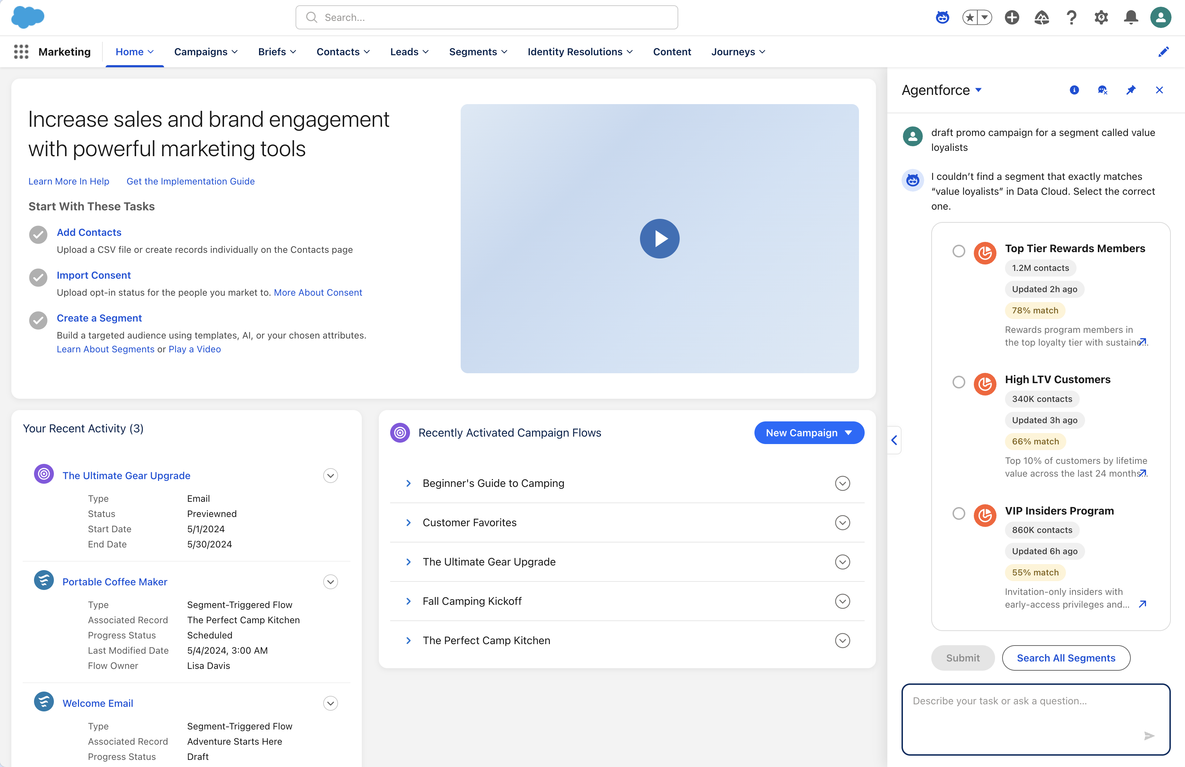Click the Portable Coffee Maker flow icon
Image resolution: width=1185 pixels, height=767 pixels.
pos(44,580)
